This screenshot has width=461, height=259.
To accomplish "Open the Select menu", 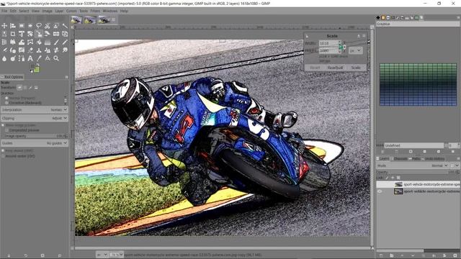I will click(24, 11).
